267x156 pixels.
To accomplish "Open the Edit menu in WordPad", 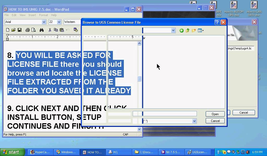I will pos(14,15).
